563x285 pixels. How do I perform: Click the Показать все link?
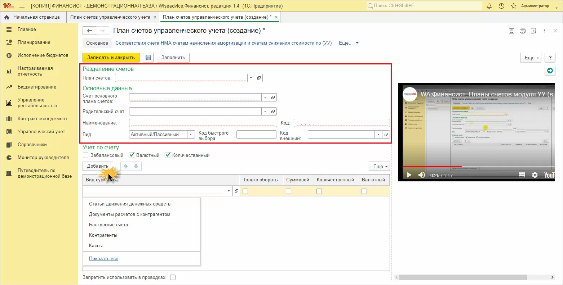pos(104,259)
